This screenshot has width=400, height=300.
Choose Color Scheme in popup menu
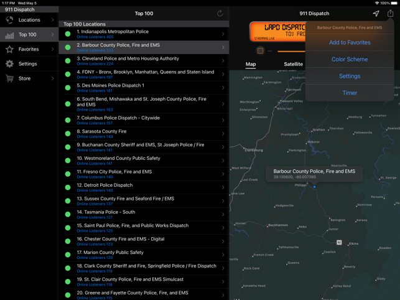click(x=350, y=59)
